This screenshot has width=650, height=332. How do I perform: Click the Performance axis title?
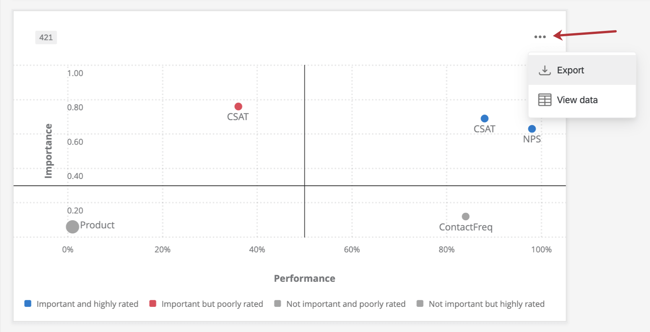[304, 279]
